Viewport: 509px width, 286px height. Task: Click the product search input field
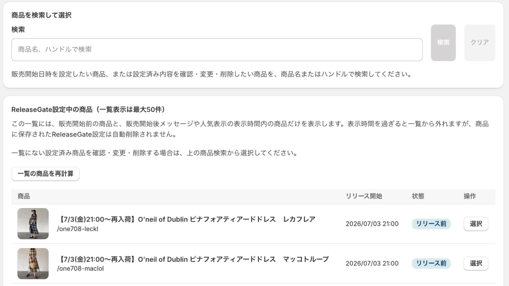[217, 50]
